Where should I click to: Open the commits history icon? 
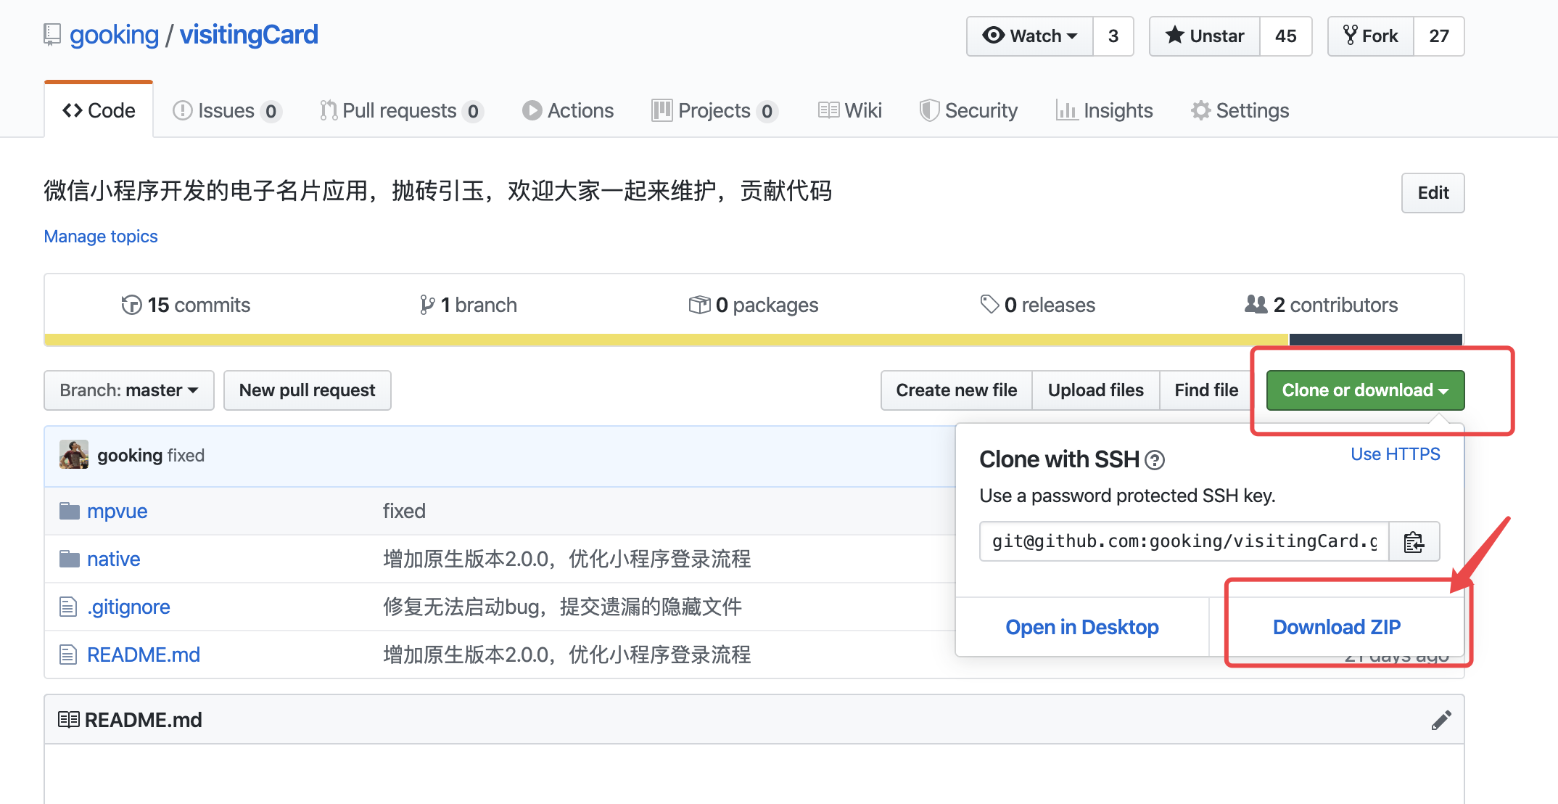131,305
